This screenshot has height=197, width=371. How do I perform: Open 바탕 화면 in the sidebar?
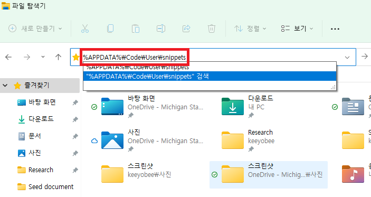tap(42, 102)
